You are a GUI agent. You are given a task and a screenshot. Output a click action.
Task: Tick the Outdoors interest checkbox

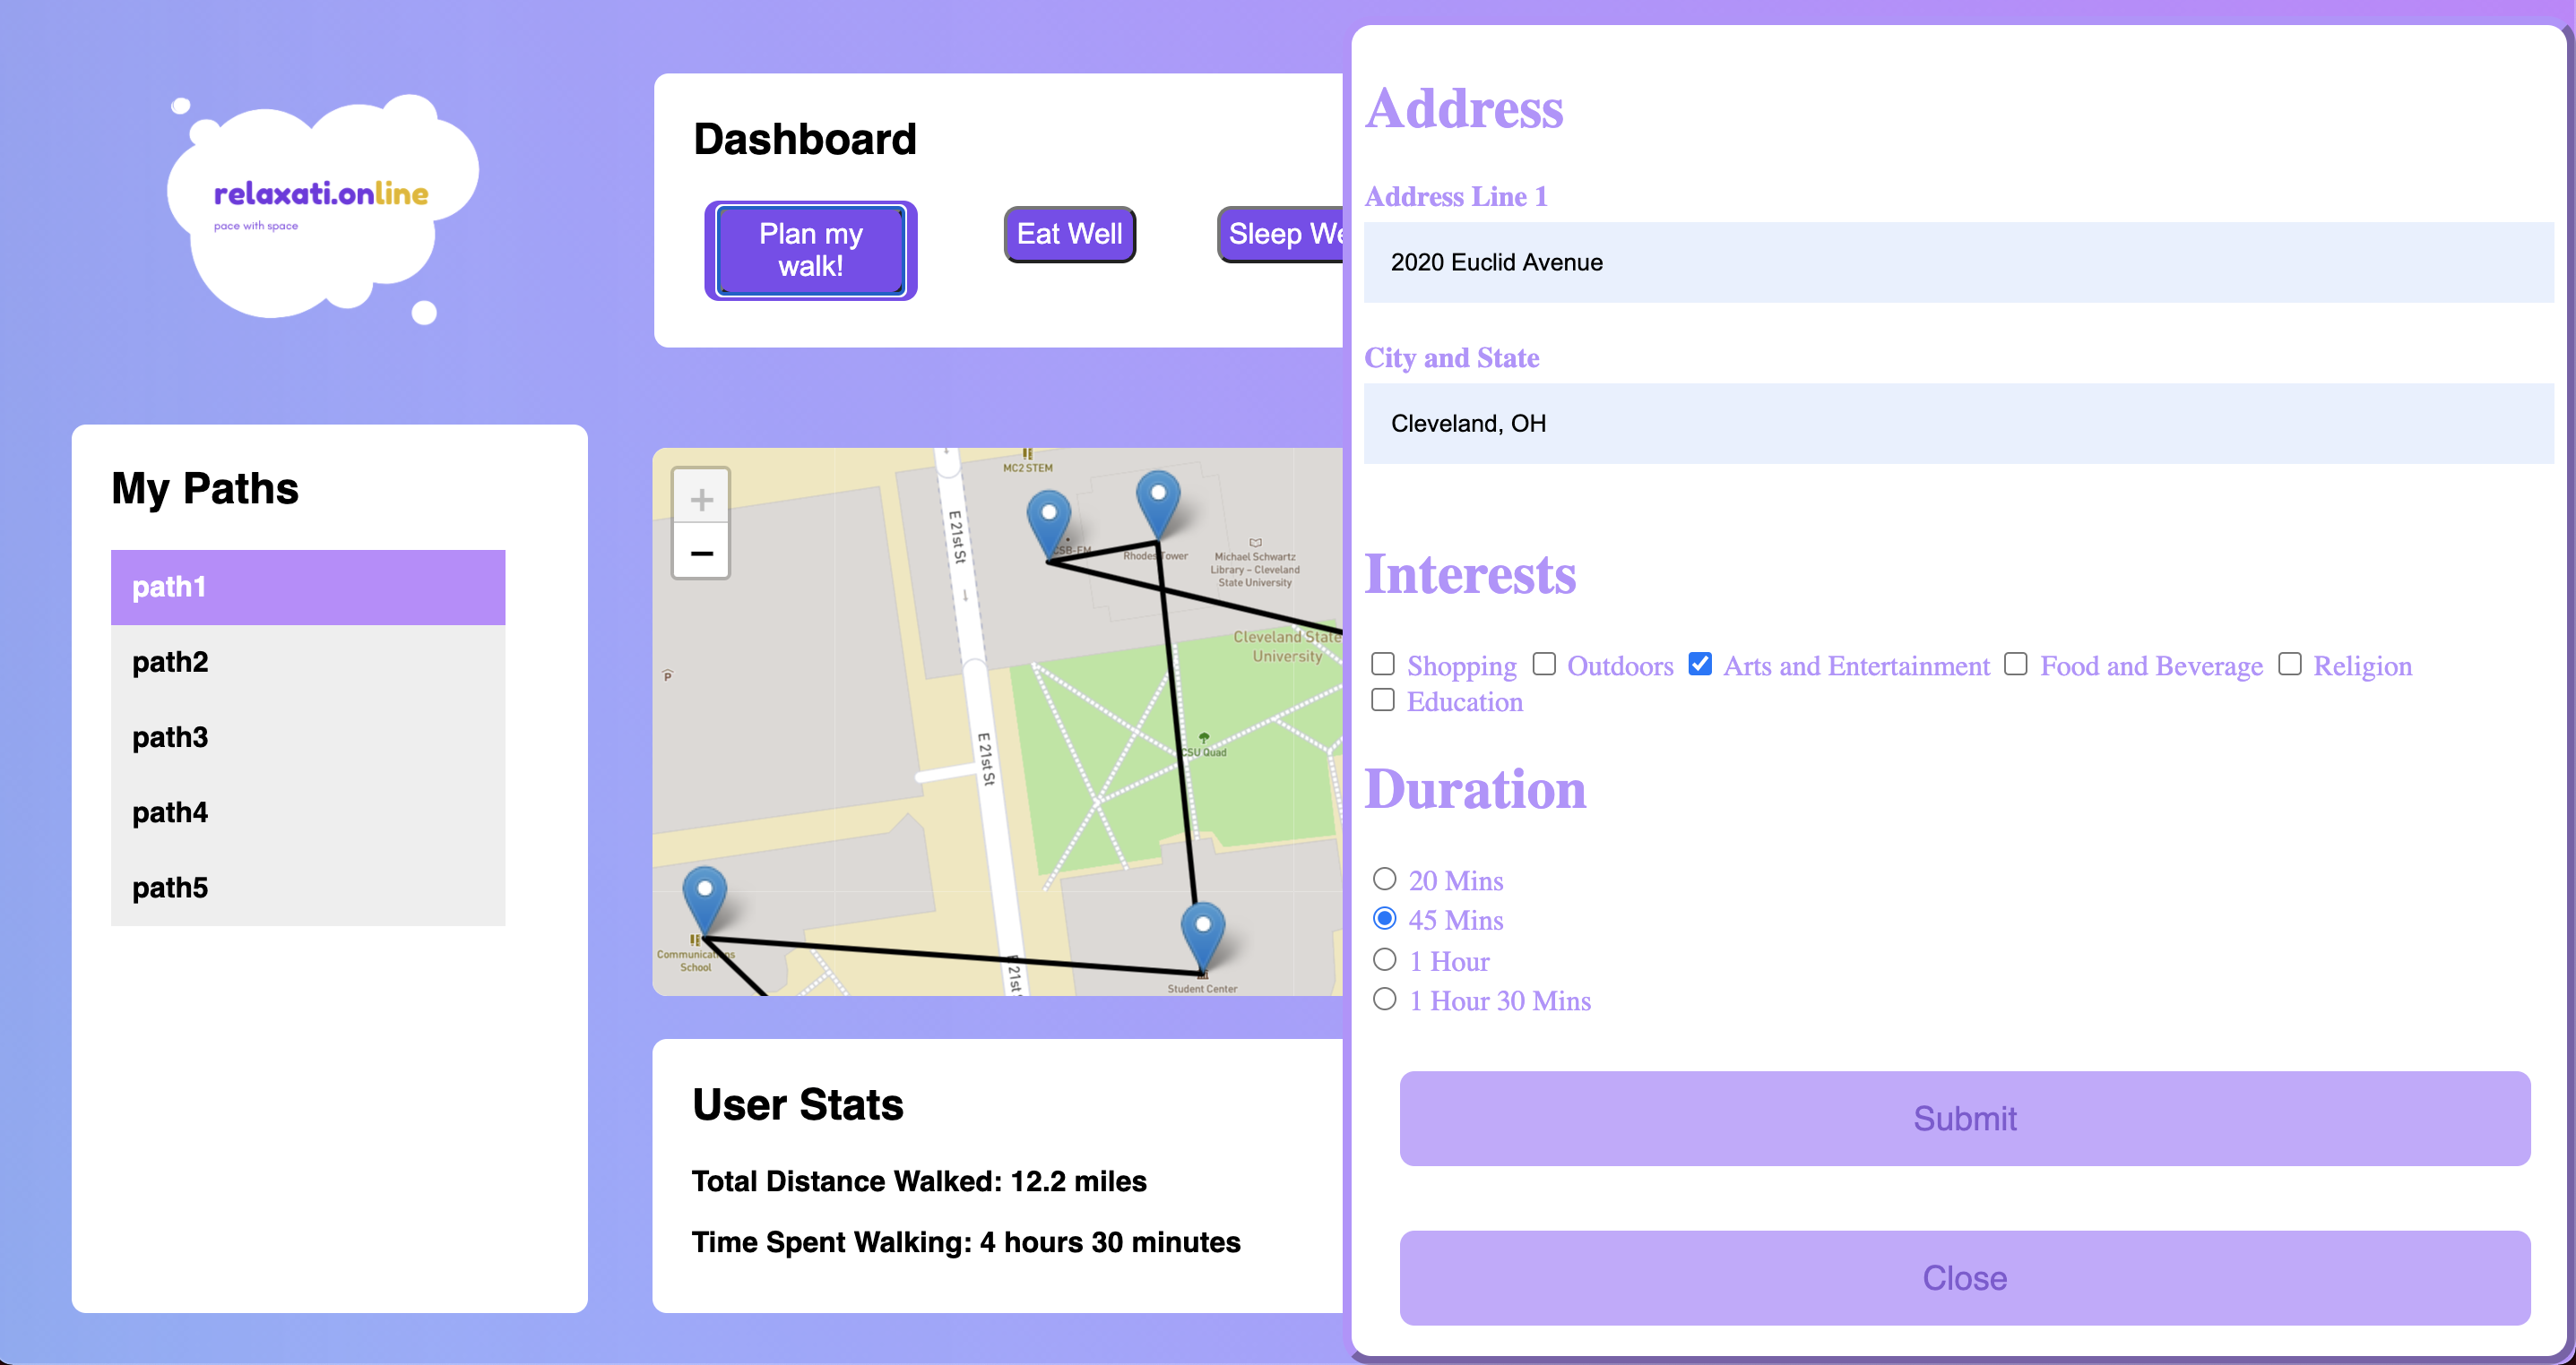(1544, 665)
